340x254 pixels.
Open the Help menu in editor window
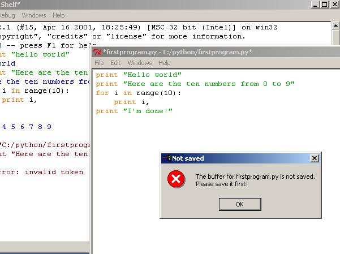click(x=164, y=63)
